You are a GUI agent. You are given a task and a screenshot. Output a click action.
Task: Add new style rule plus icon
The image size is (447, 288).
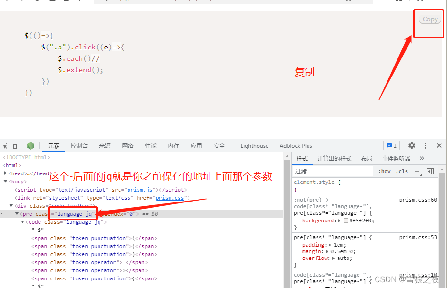click(x=417, y=171)
